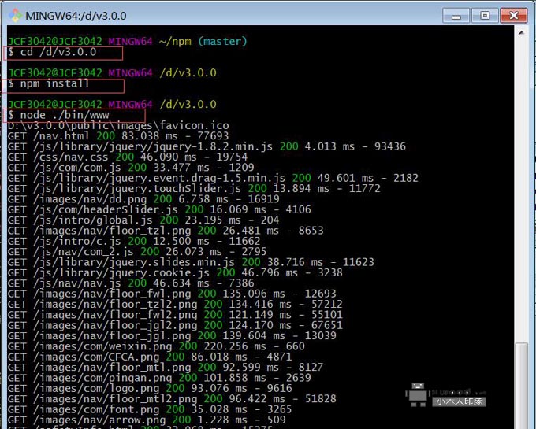The width and height of the screenshot is (536, 429).
Task: Click the vertical scrollbar thumb
Action: (x=521, y=386)
